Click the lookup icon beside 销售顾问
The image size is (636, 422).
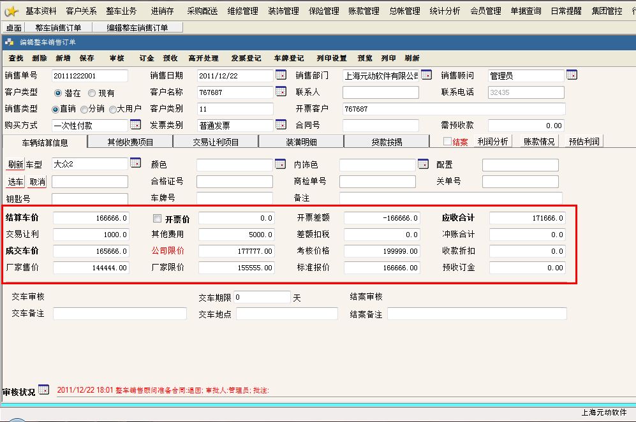coord(572,75)
